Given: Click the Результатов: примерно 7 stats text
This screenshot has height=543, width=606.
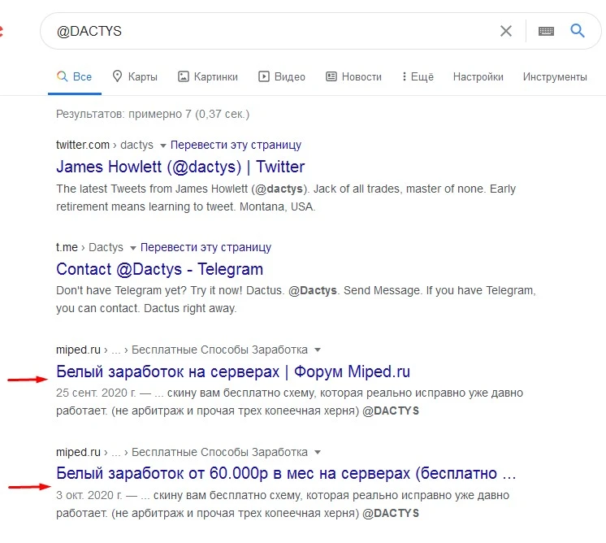Looking at the screenshot, I should [x=153, y=114].
